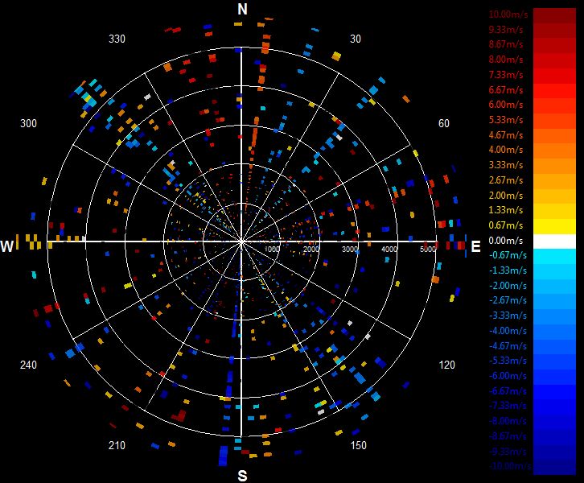Click the E compass label
The image size is (584, 483).
475,246
